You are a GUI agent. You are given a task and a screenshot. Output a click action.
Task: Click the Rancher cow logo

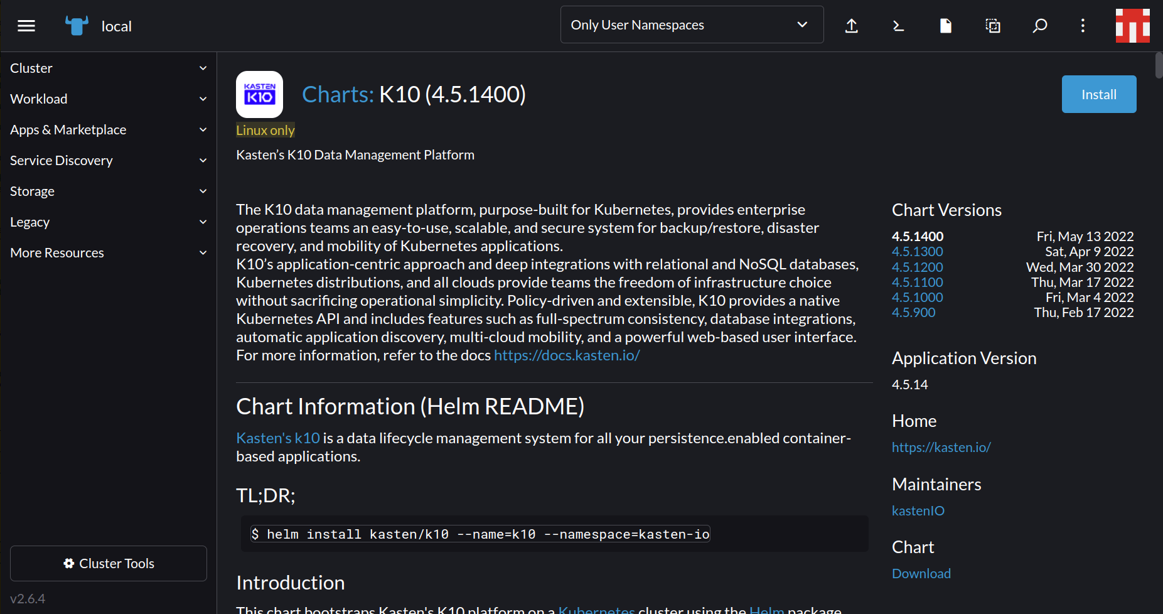(x=77, y=26)
